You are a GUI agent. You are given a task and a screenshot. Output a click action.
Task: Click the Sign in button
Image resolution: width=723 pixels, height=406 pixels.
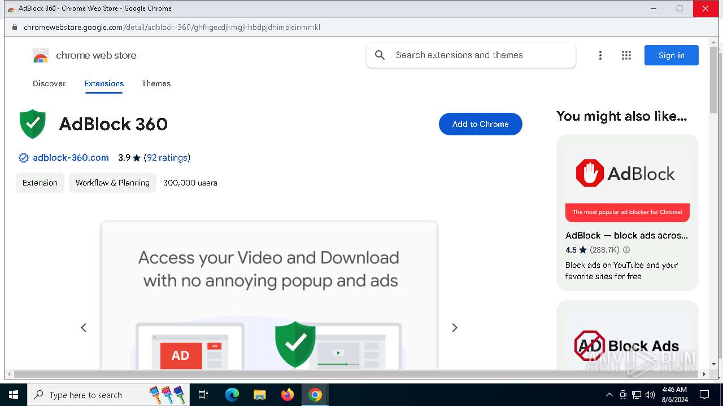tap(672, 55)
